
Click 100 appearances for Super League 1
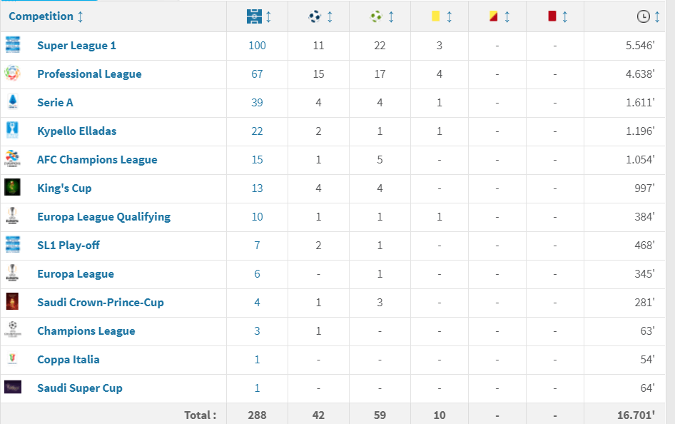(257, 46)
